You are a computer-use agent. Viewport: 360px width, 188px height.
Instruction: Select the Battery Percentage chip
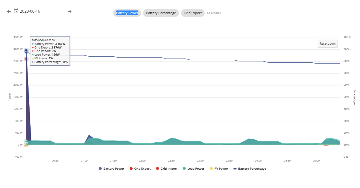point(161,13)
